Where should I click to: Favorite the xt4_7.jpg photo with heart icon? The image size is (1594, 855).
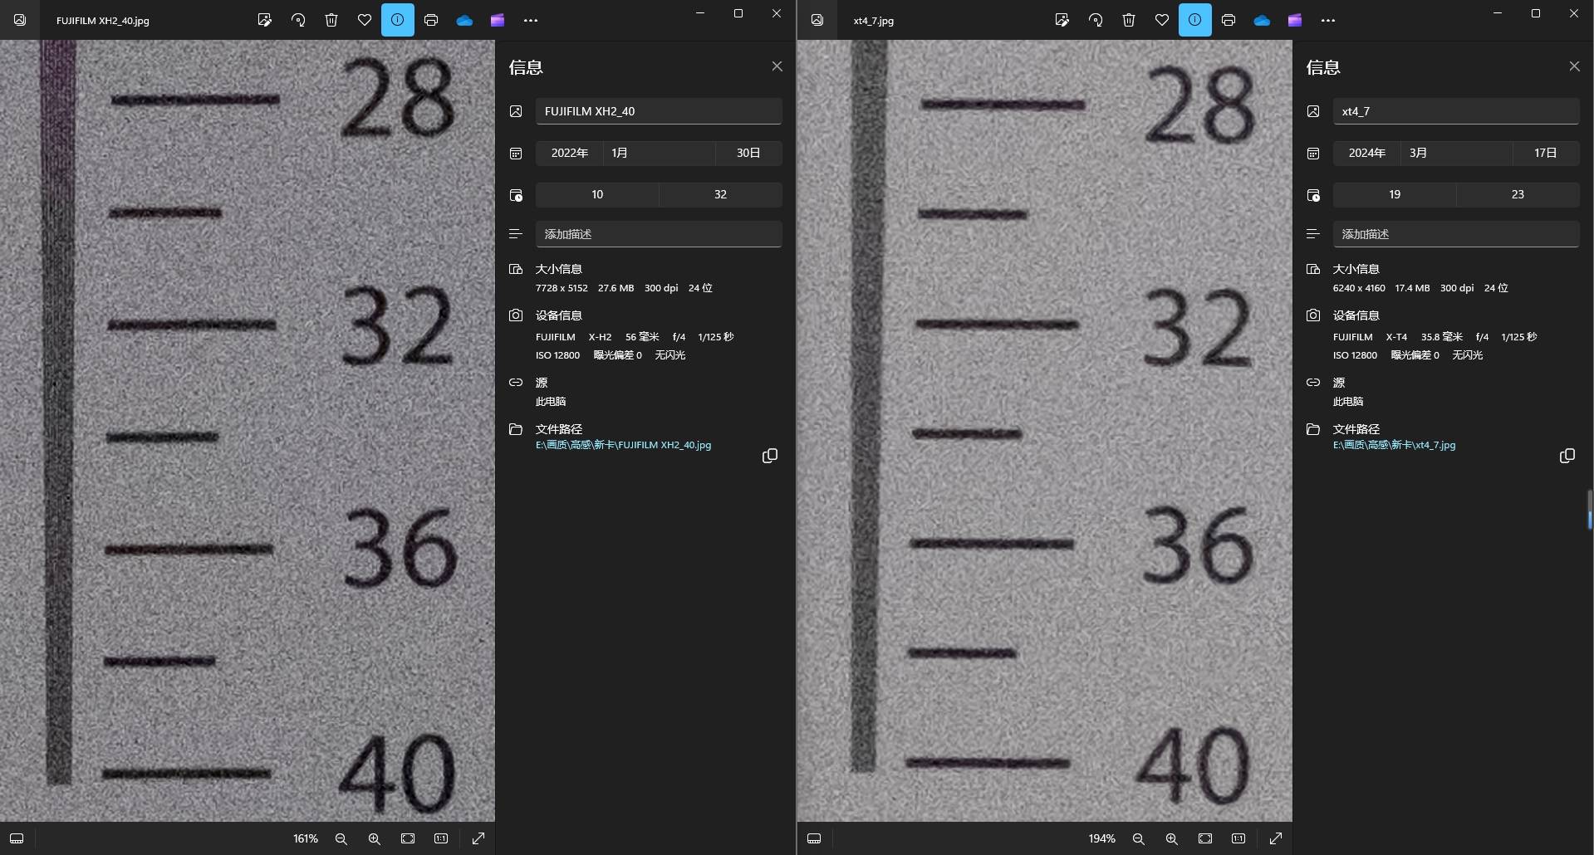[x=1162, y=20]
